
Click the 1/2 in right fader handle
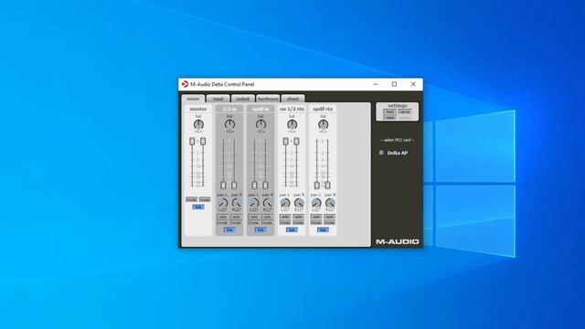click(234, 185)
